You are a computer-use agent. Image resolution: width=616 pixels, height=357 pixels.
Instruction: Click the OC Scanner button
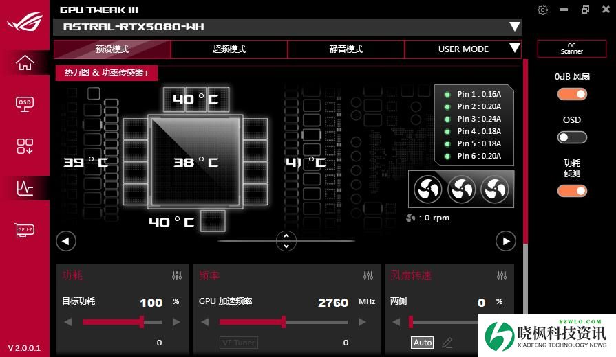(x=572, y=49)
